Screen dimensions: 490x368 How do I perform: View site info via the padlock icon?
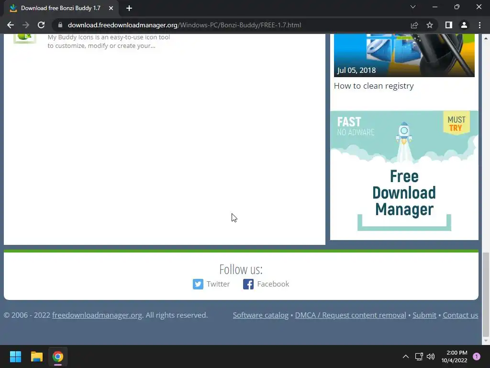[x=60, y=25]
